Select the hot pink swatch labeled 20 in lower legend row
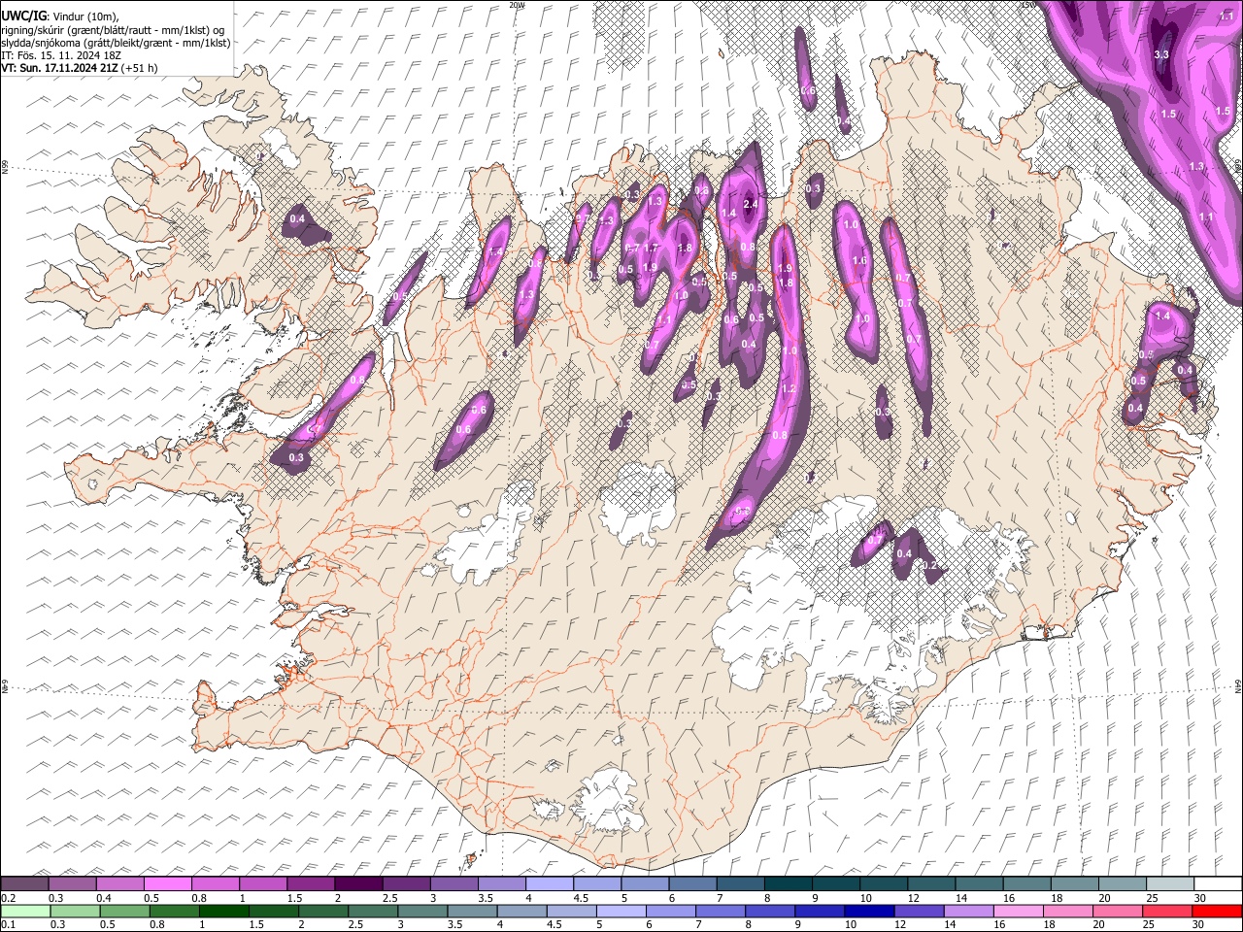Viewport: 1243px width, 932px height. pos(1118,911)
